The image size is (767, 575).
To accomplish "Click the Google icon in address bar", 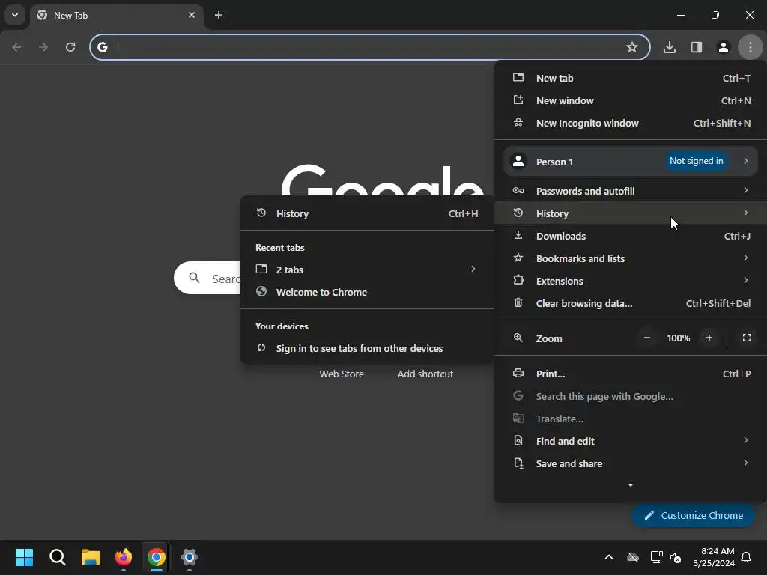I will (102, 47).
